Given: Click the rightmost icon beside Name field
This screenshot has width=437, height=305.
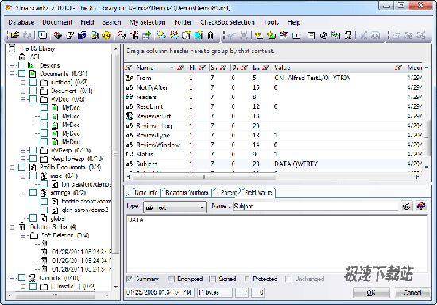Looking at the screenshot, I should 421,207.
